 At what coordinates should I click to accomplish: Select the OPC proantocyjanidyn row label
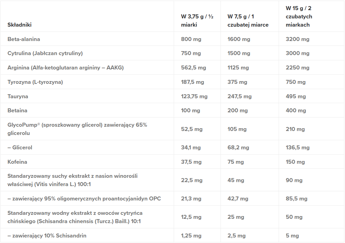tap(84, 199)
